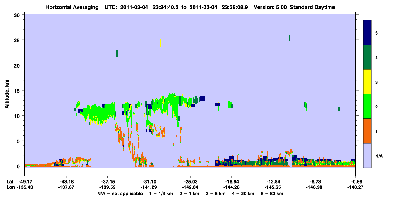Click the '4 = 20 km' legend text
Image resolution: width=395 pixels, height=202 pixels.
pos(242,194)
